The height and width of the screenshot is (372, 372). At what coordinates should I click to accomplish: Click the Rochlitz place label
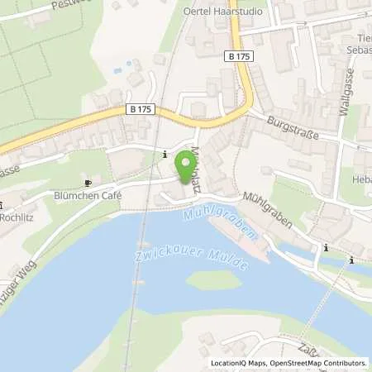[17, 217]
